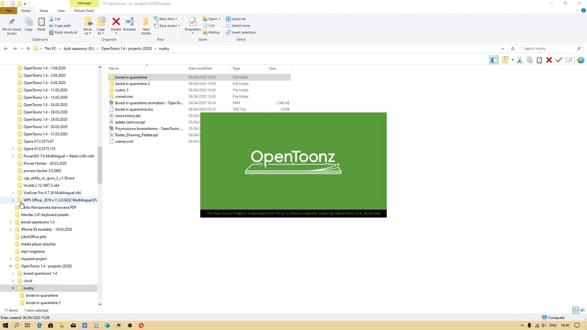The image size is (587, 330).
Task: Click the orange checkmark toolbar icon
Action: (559, 60)
